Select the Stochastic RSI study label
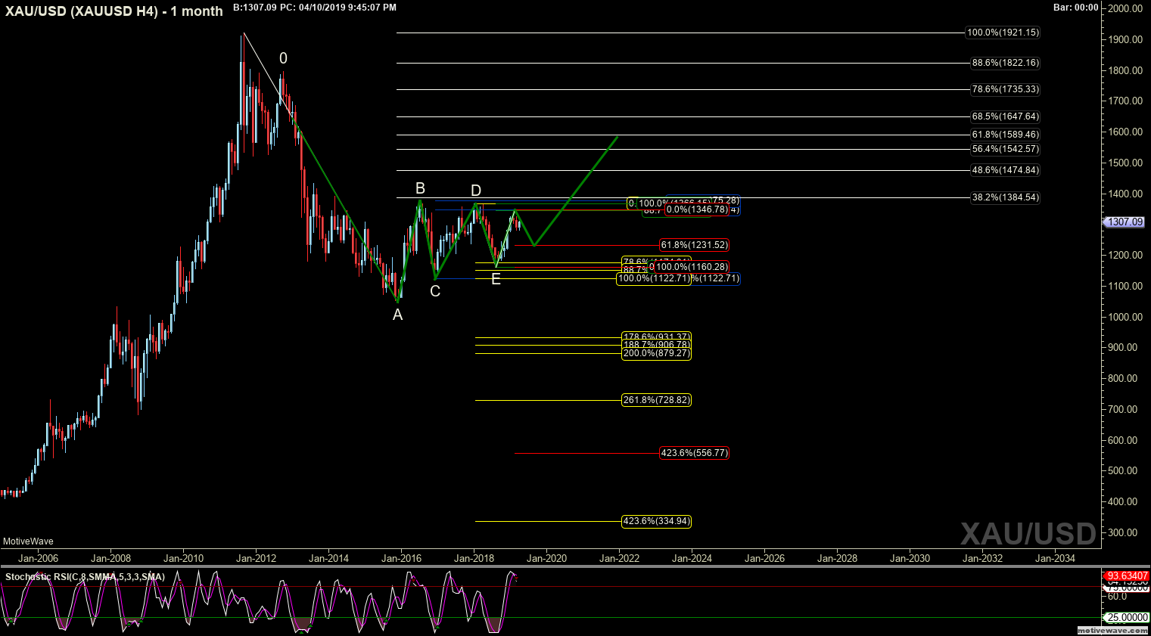Screen dimensions: 1151x636 [85, 577]
